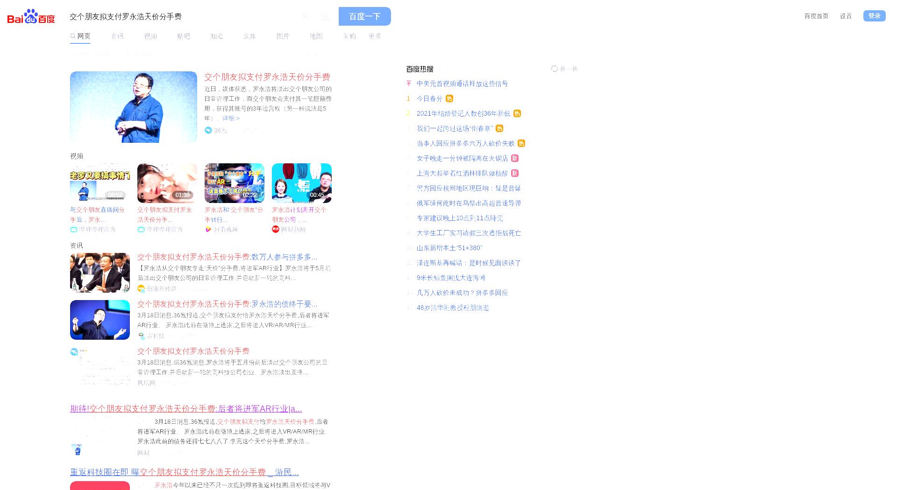Open the 设置 menu
Screen dimensions: 897x490
pyautogui.click(x=846, y=16)
